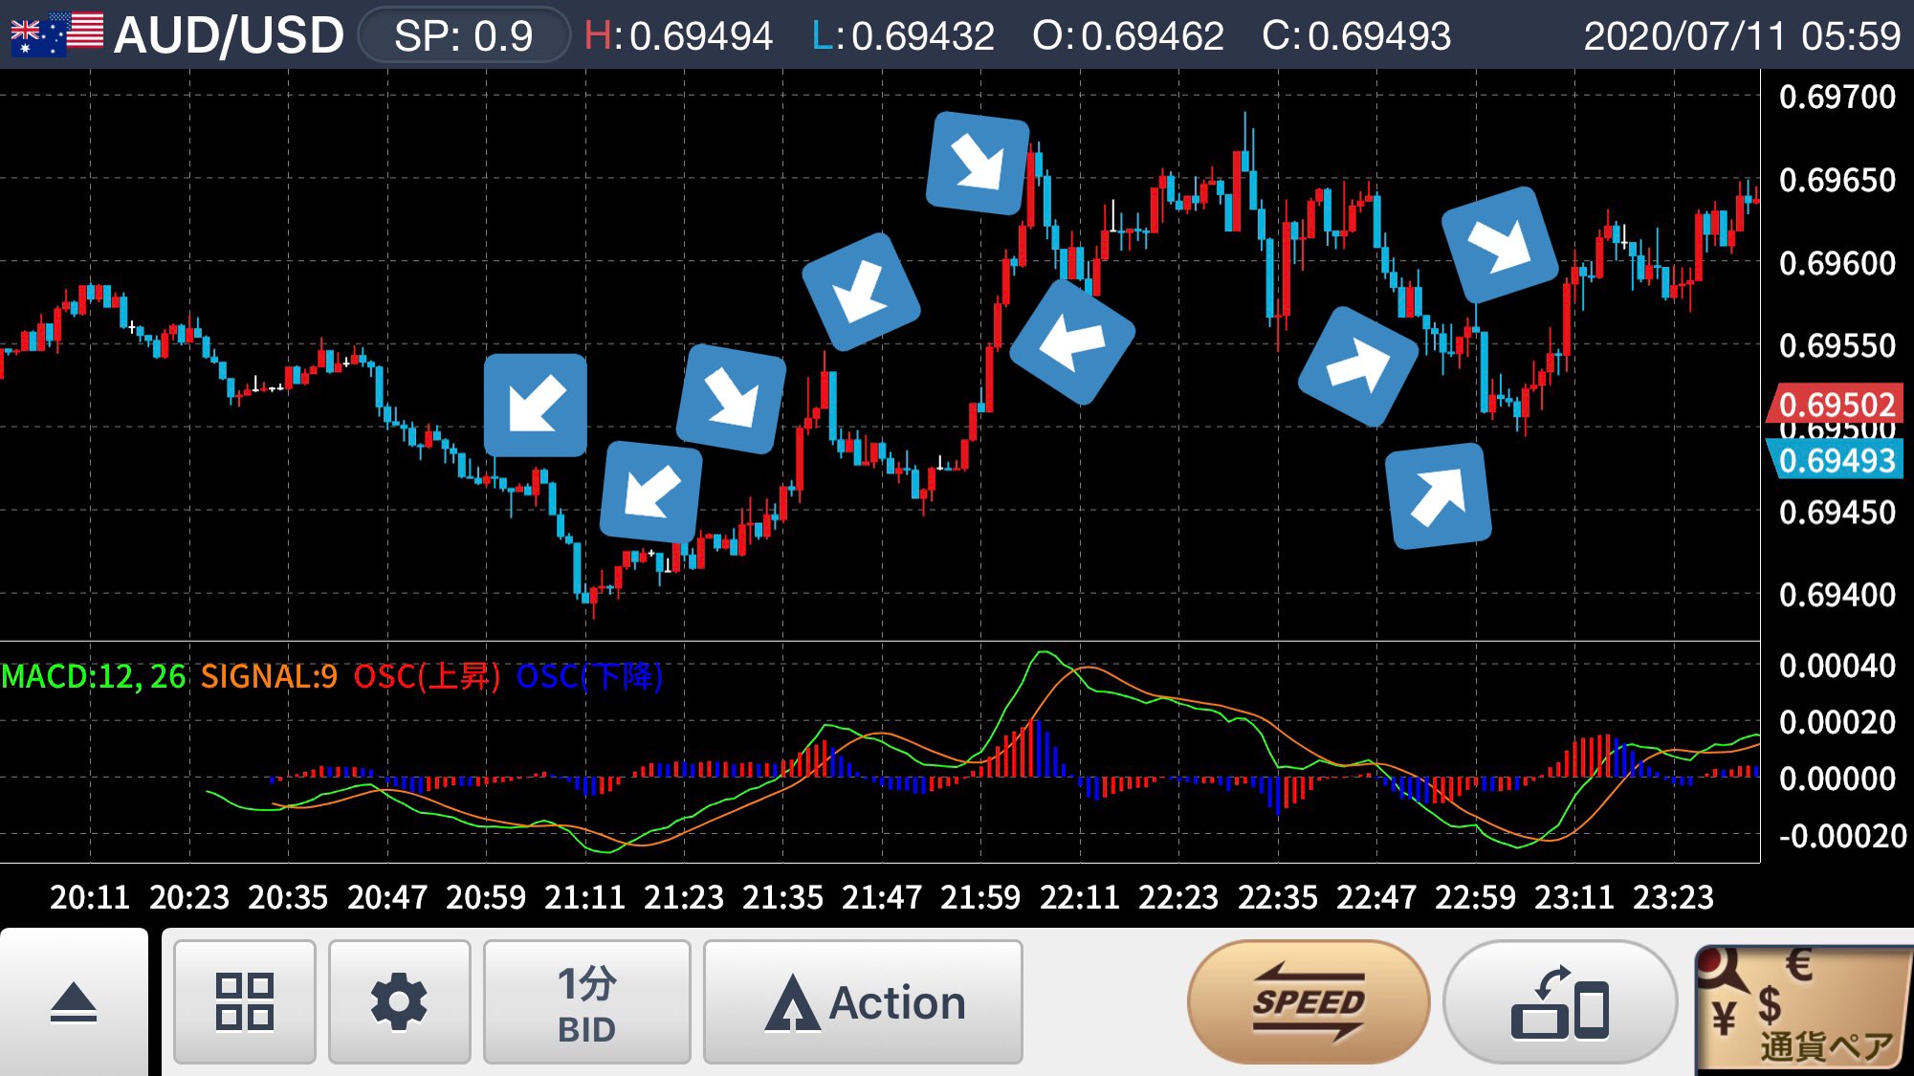Tap the SIGNAL:9 indicator label
This screenshot has width=1914, height=1076.
click(269, 676)
